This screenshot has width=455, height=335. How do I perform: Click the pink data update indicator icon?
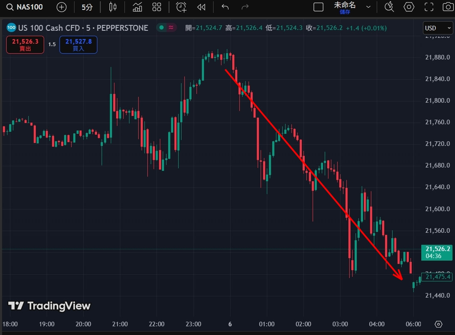(171, 27)
